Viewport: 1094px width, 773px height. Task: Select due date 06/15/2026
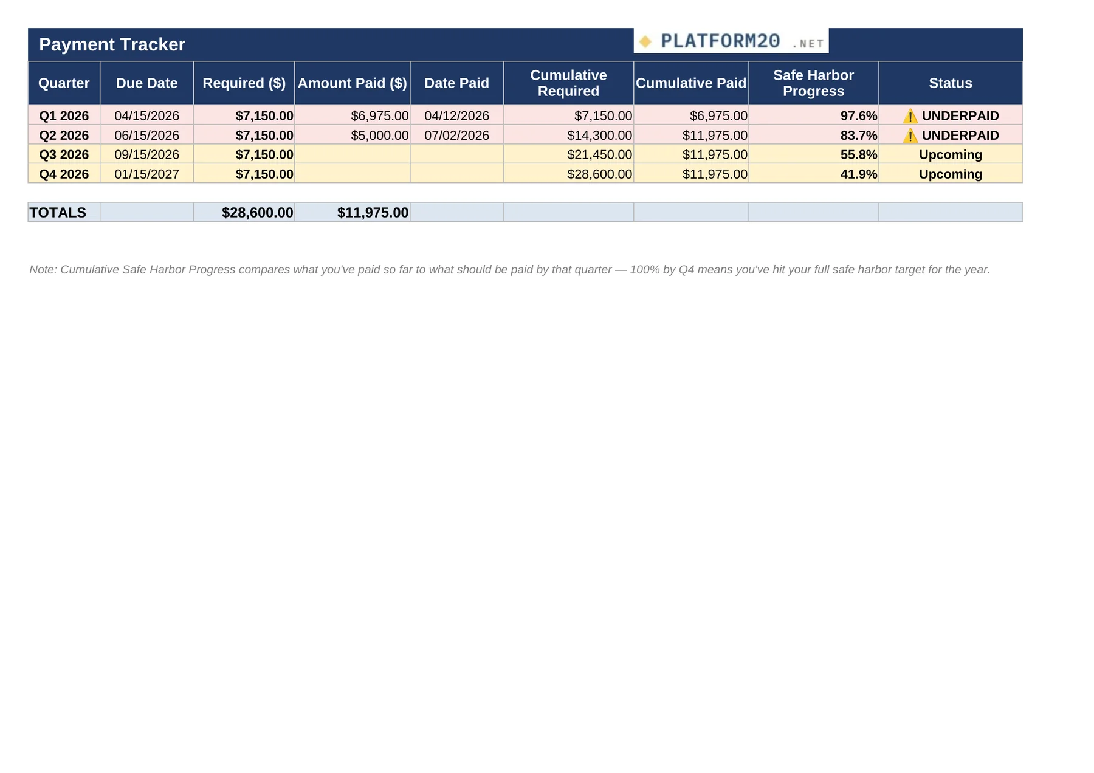[146, 135]
